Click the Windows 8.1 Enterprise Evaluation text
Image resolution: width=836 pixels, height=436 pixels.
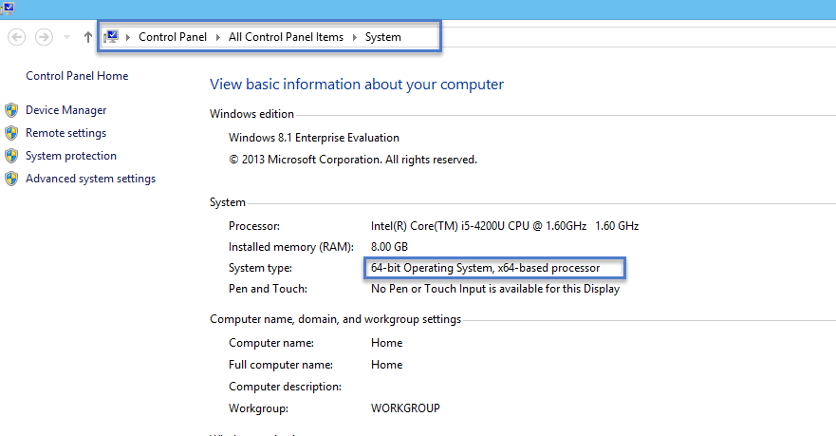point(313,138)
